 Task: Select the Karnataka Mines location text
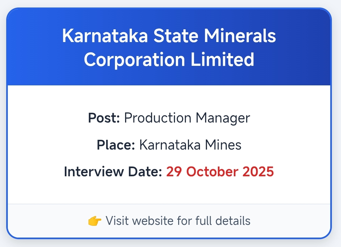(x=190, y=145)
